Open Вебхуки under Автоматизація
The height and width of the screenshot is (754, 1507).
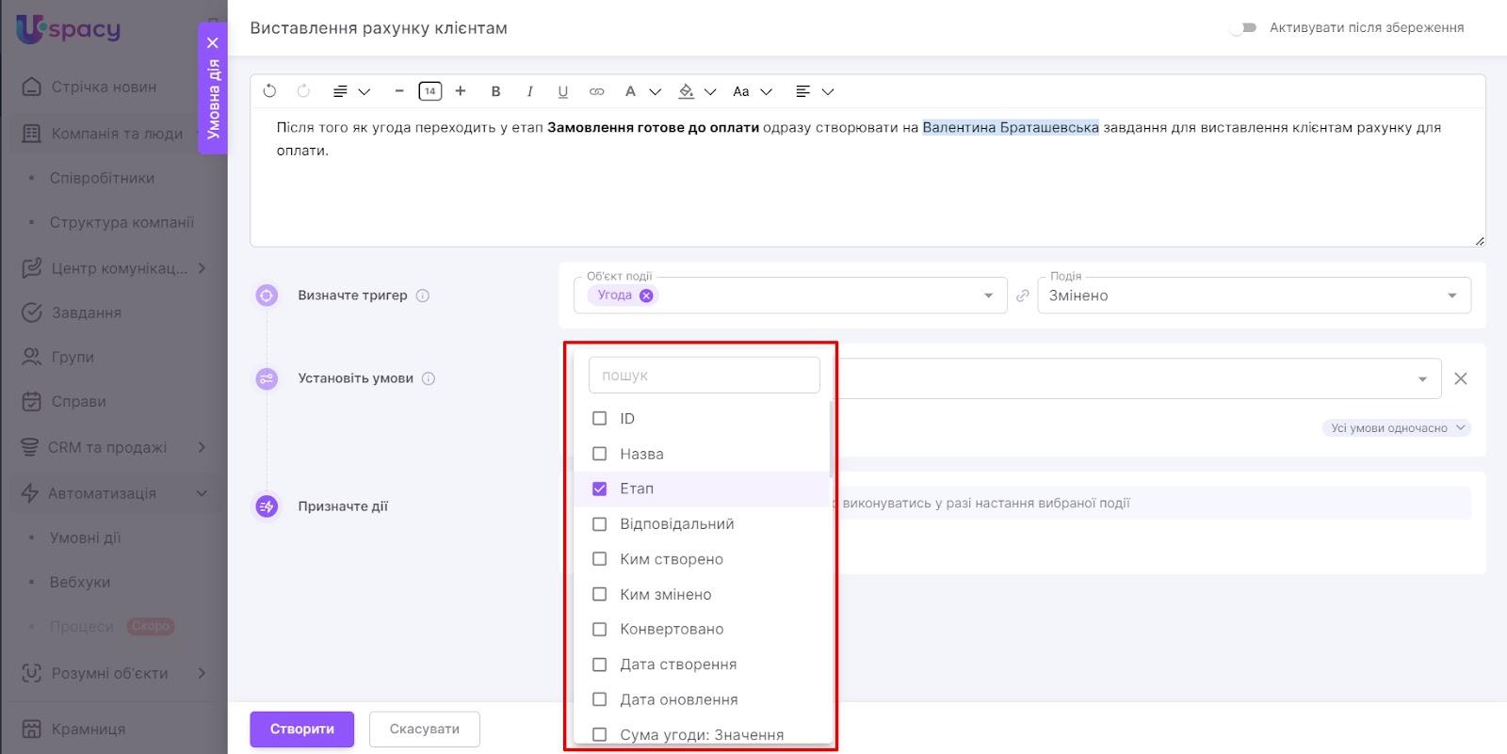tap(80, 582)
